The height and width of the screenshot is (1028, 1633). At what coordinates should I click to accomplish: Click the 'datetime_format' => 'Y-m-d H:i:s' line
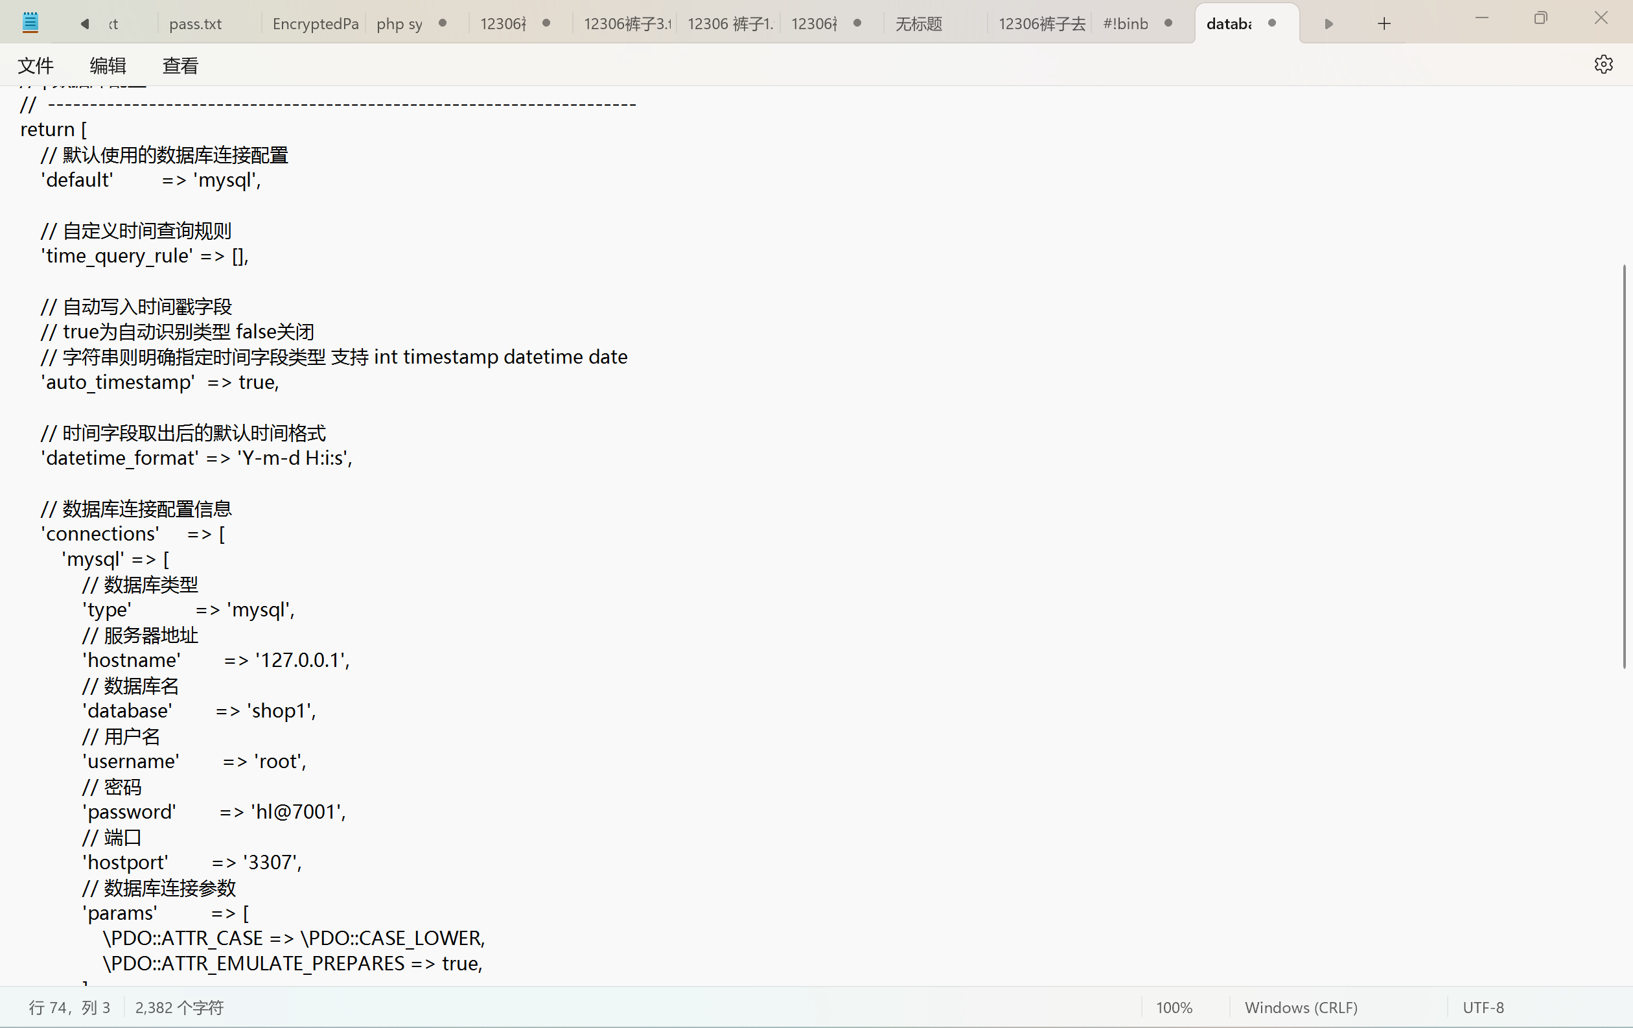pyautogui.click(x=196, y=458)
